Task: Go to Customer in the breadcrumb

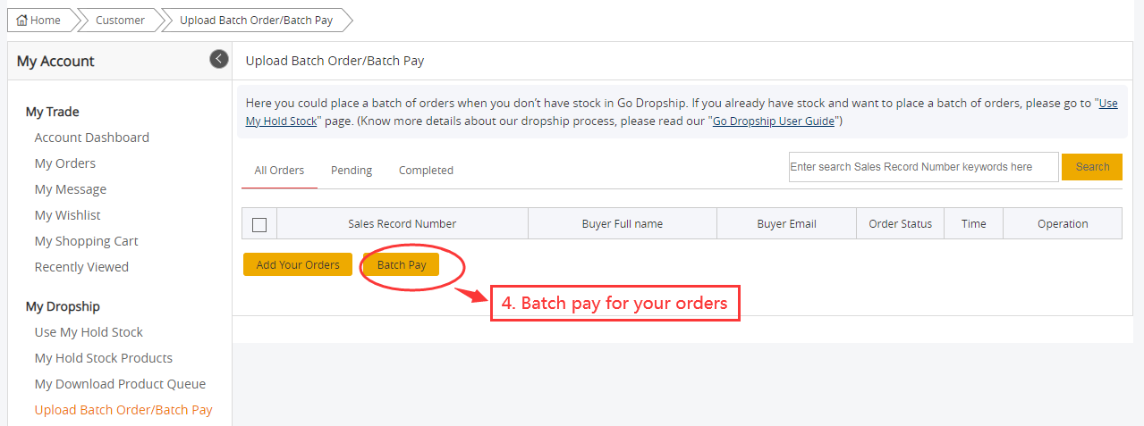Action: click(x=120, y=20)
